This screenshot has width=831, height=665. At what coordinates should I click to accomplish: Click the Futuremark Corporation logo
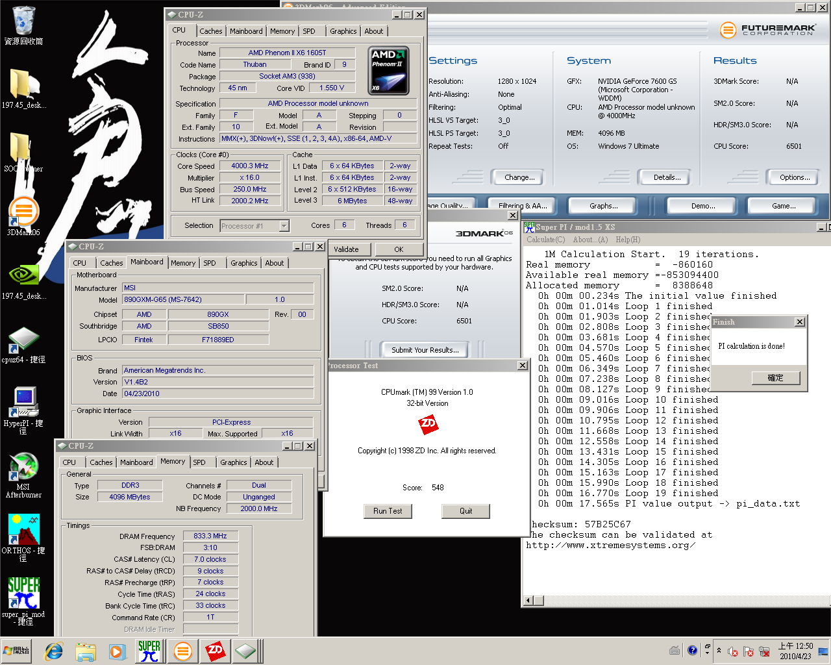[x=767, y=29]
